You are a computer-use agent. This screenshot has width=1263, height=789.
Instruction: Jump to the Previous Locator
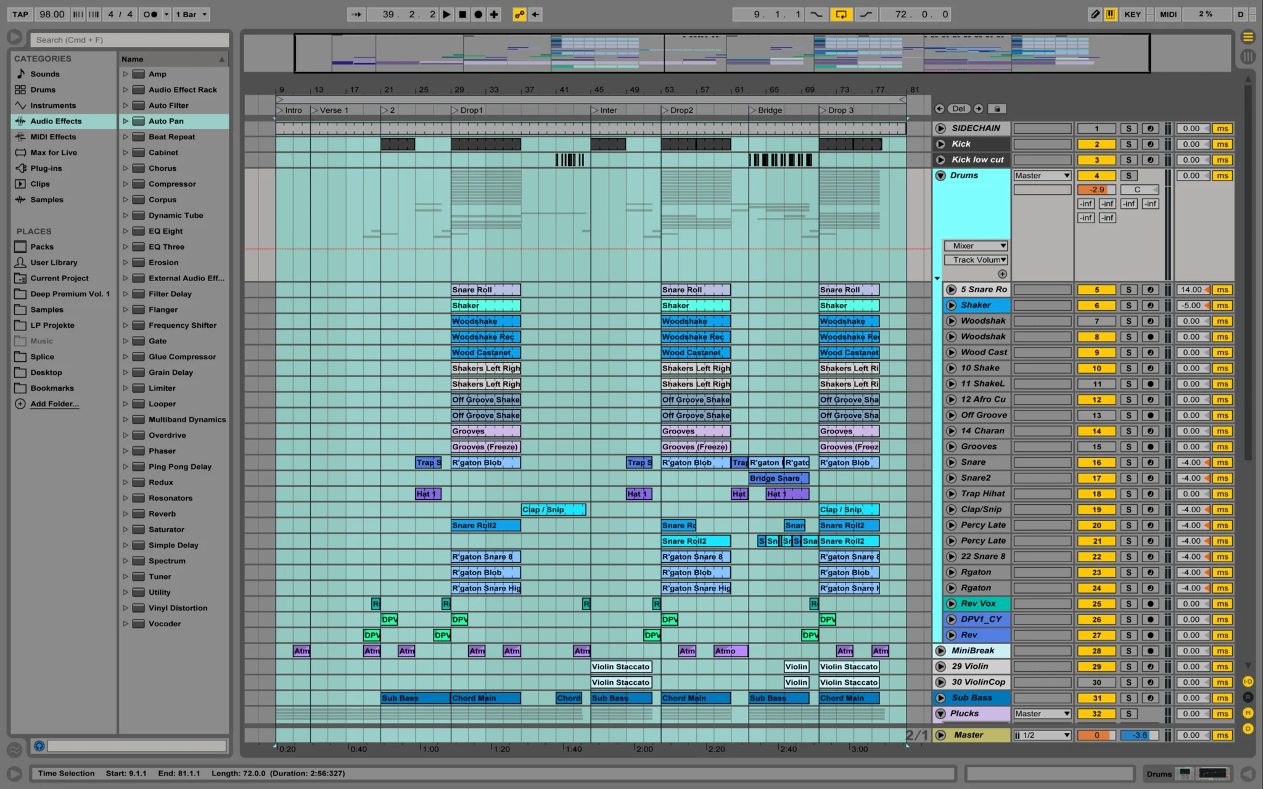(x=939, y=108)
